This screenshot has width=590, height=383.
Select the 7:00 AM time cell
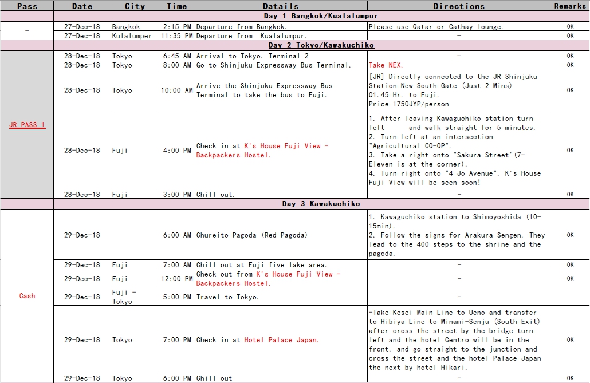tap(177, 264)
